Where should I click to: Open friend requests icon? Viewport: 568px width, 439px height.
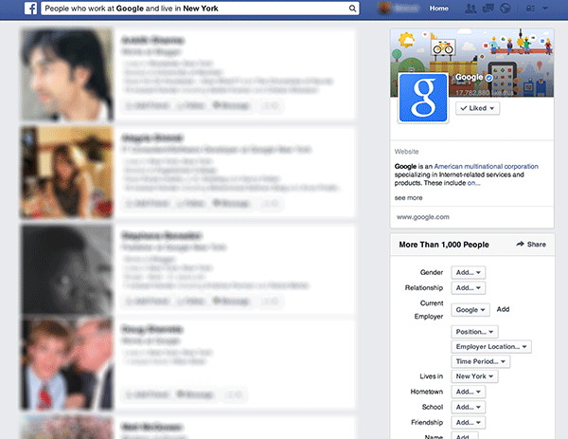click(x=470, y=9)
